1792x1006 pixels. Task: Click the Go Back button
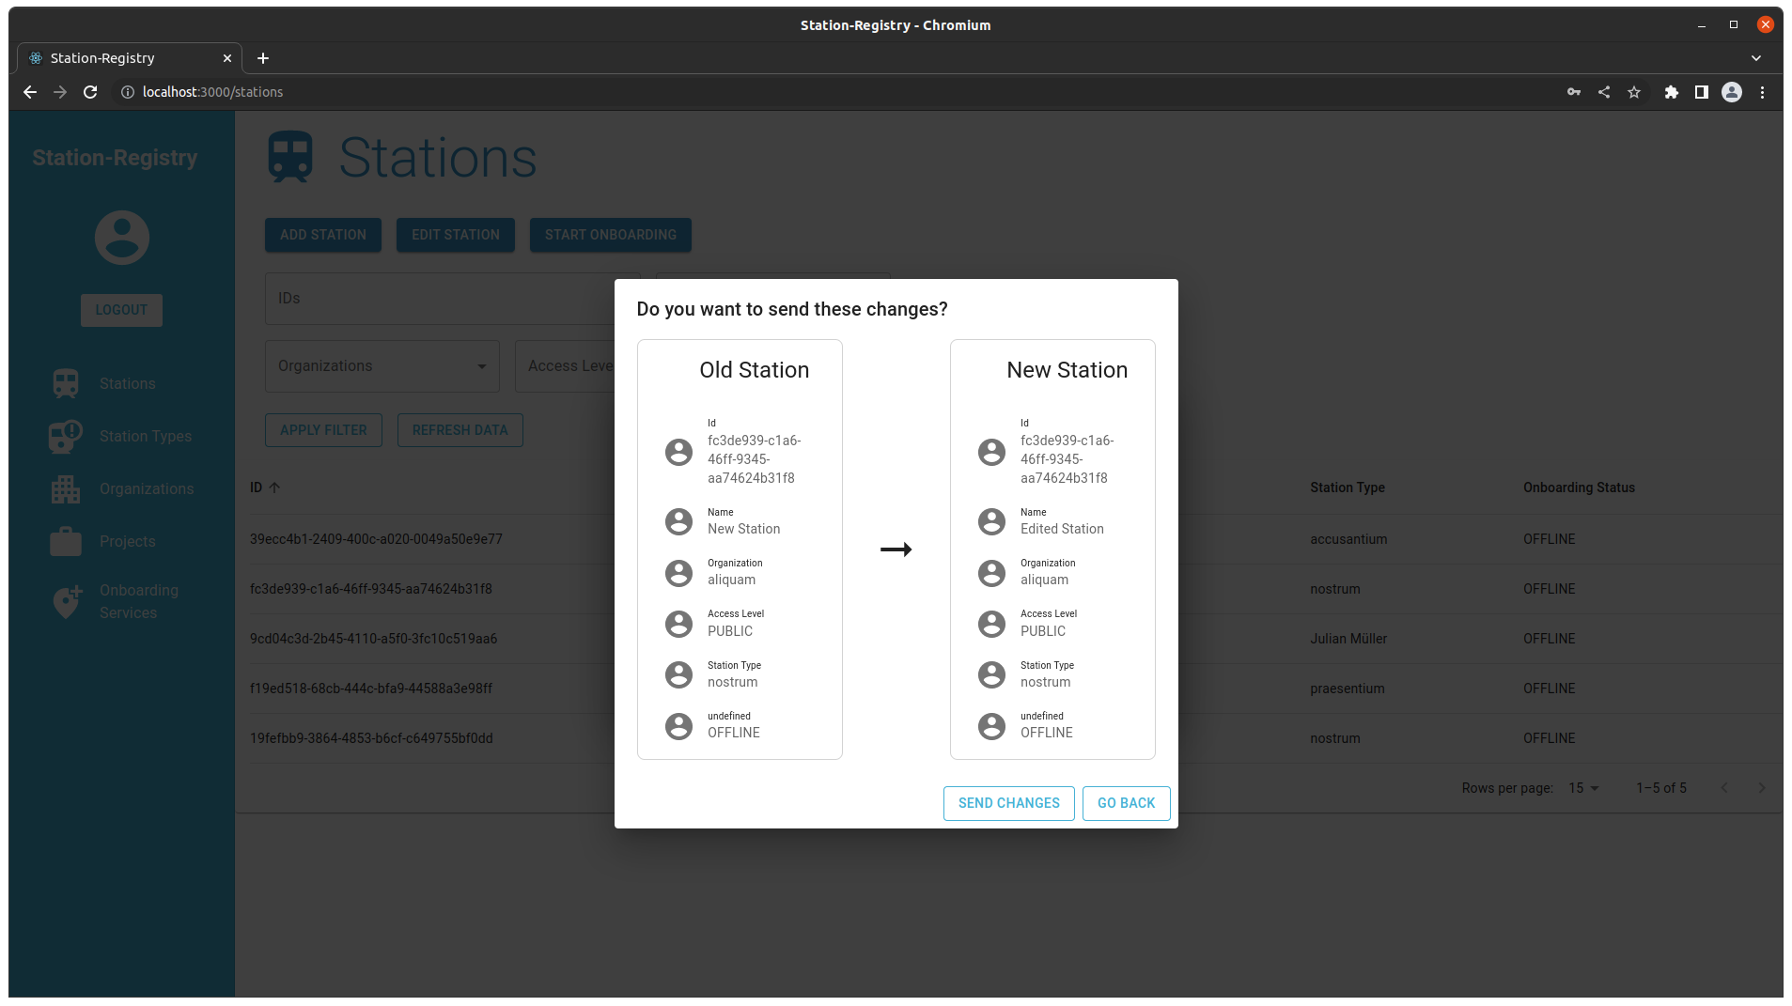tap(1126, 803)
